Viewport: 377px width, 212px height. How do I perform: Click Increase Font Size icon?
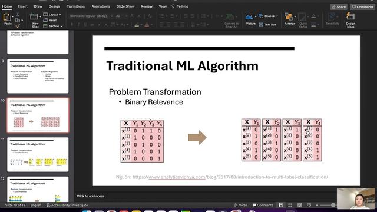click(x=132, y=16)
